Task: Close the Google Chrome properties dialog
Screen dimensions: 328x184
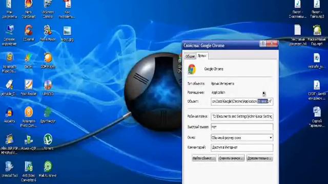Action: 272,43
